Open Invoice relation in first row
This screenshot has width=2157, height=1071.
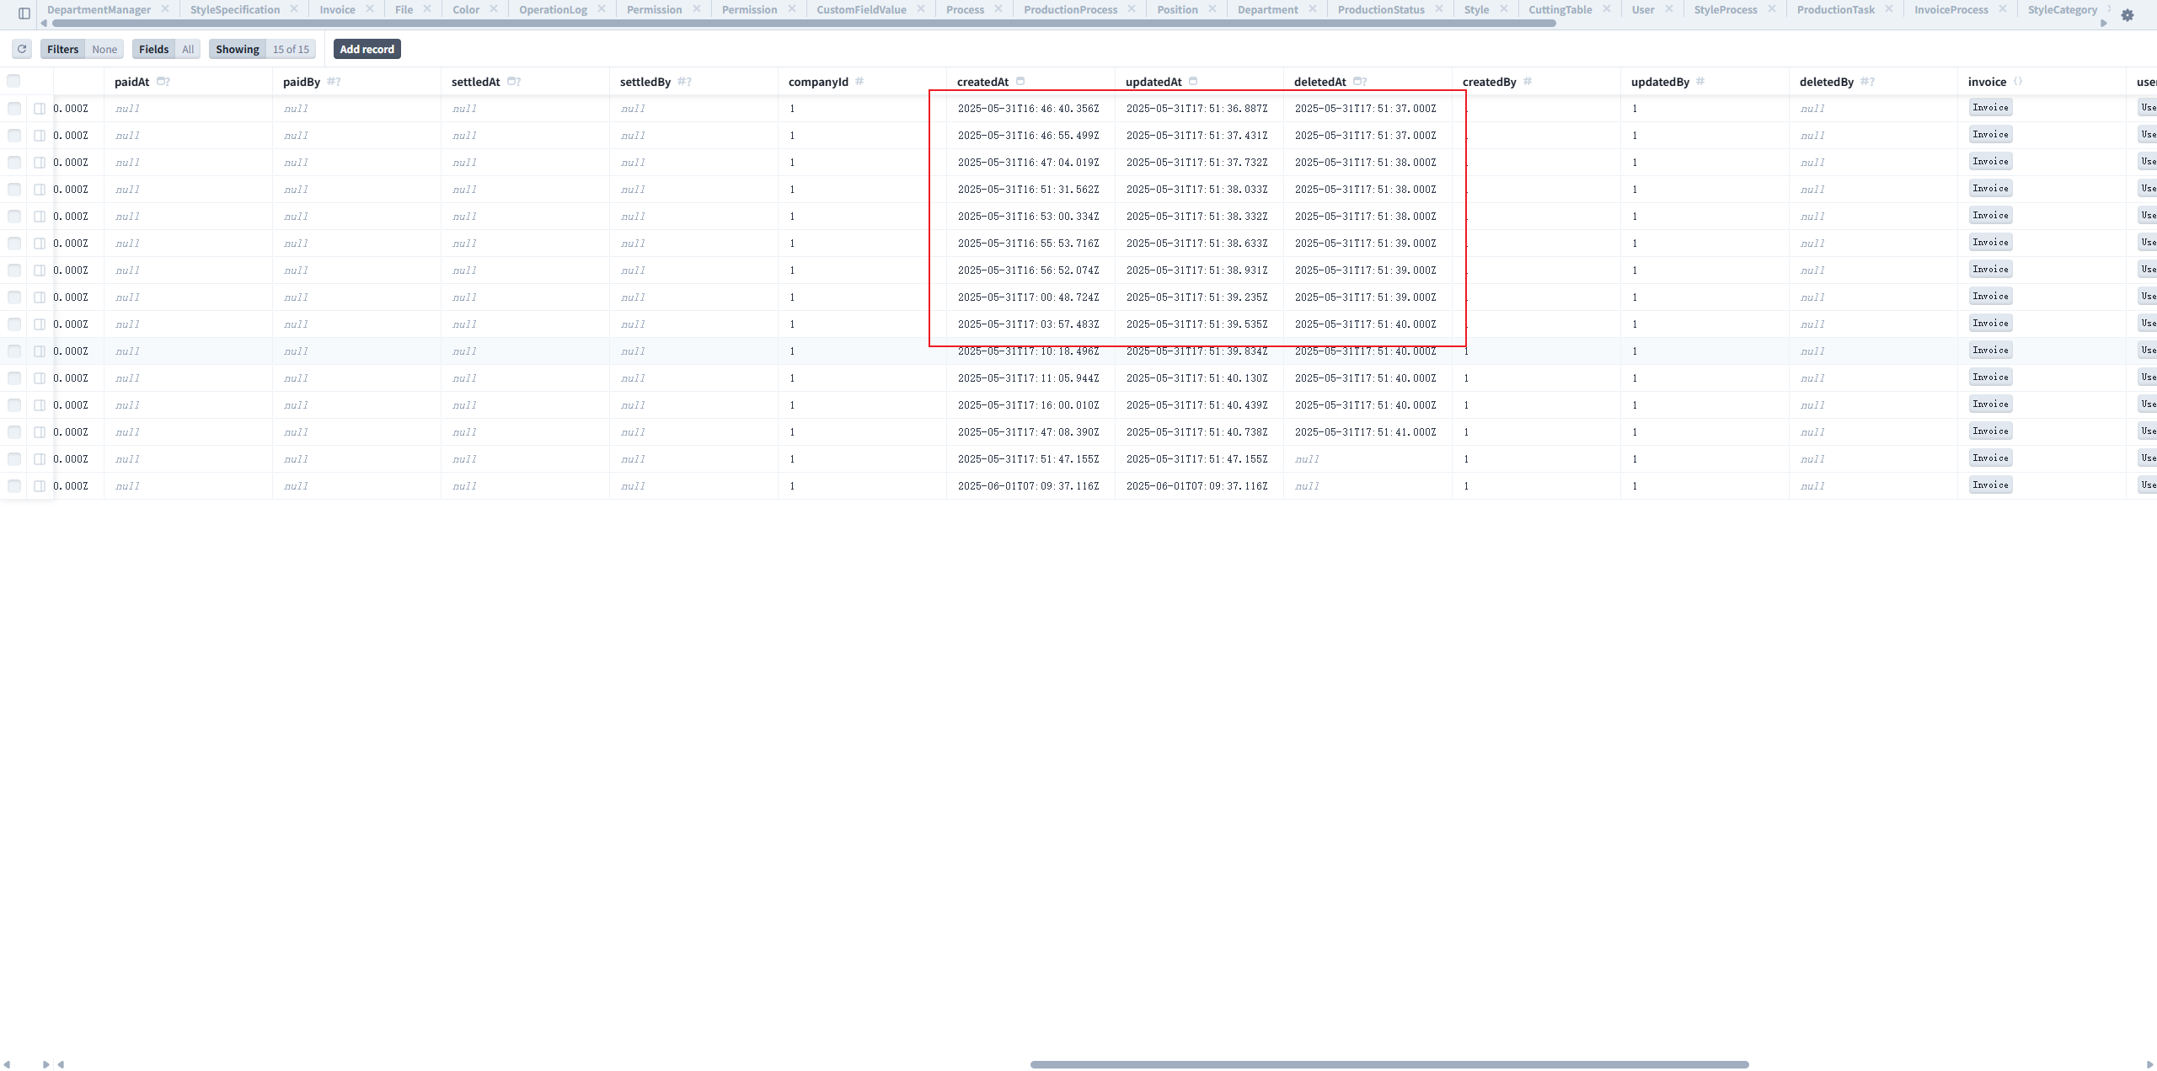(1990, 108)
